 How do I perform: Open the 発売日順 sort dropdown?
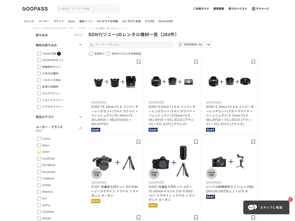[195, 45]
